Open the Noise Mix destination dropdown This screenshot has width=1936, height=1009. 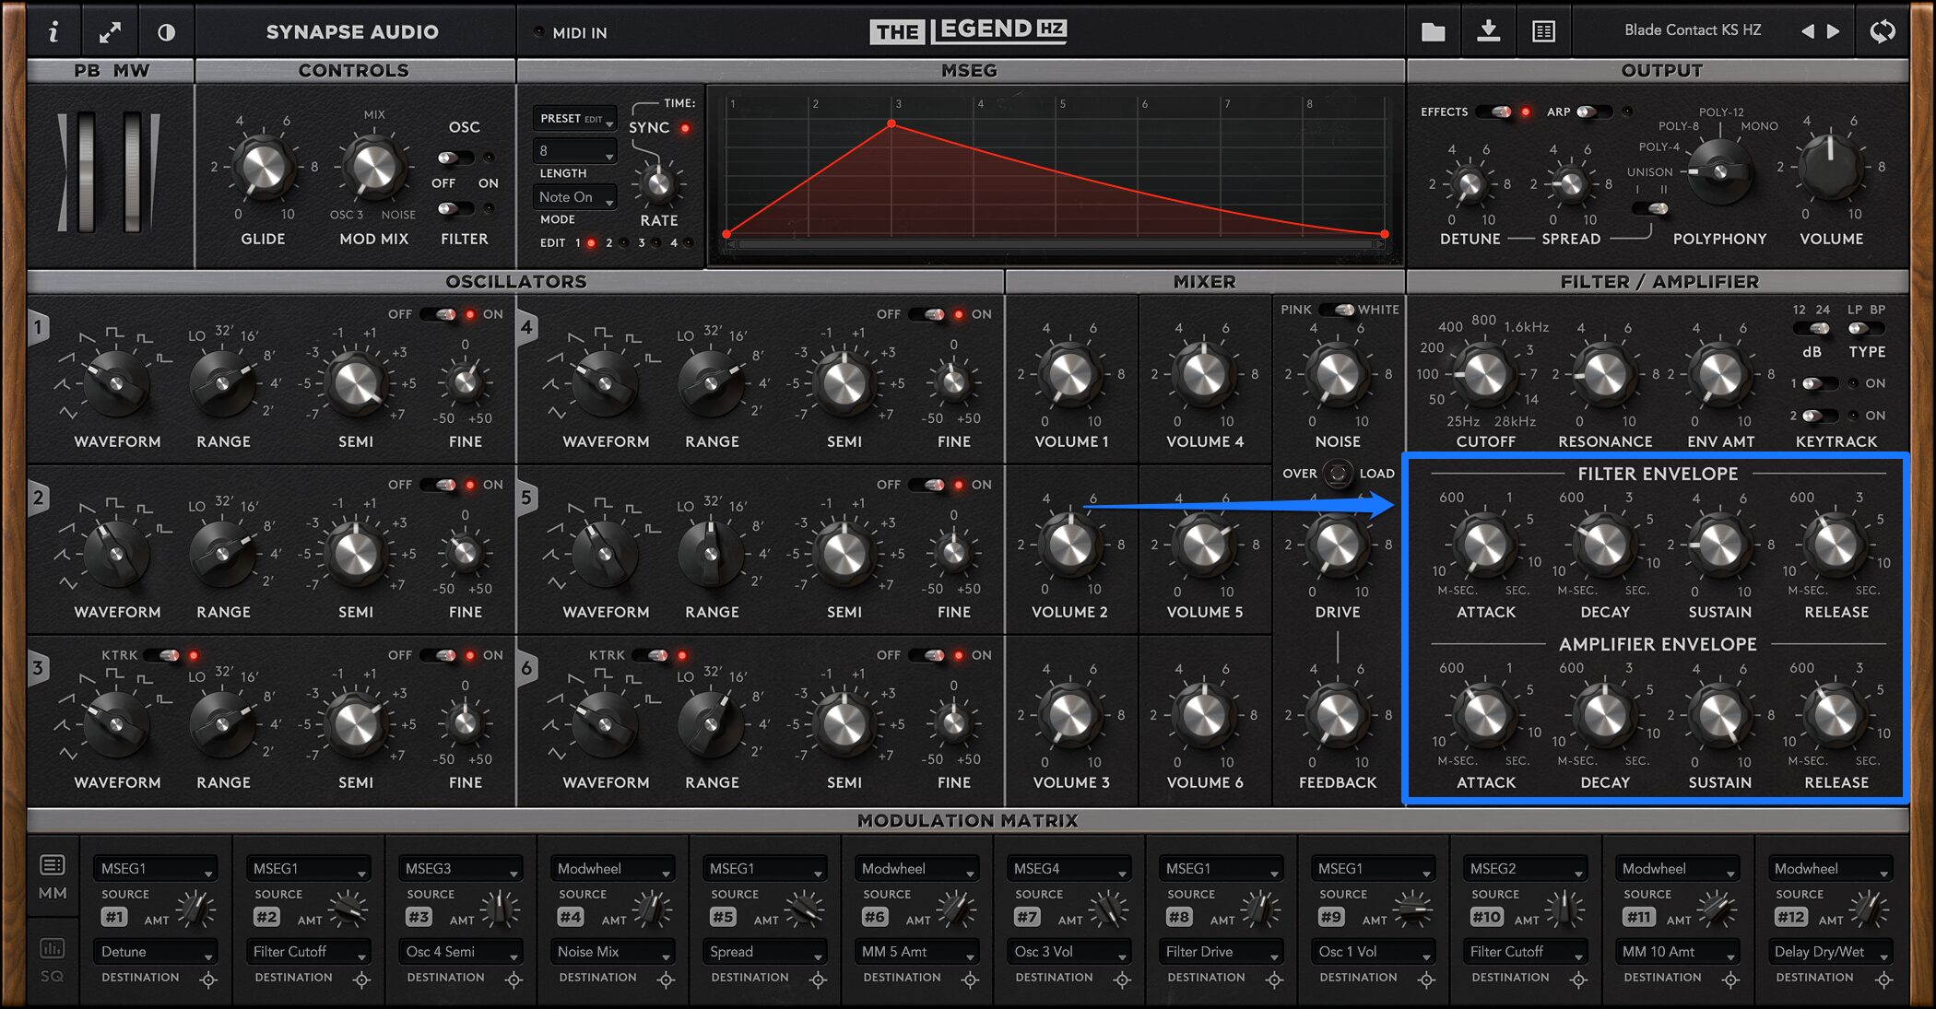612,952
